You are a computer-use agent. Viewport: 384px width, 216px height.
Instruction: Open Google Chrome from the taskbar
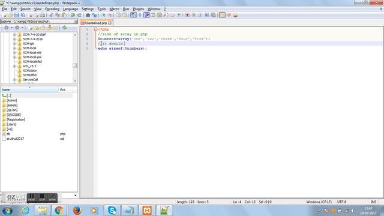pos(59,211)
